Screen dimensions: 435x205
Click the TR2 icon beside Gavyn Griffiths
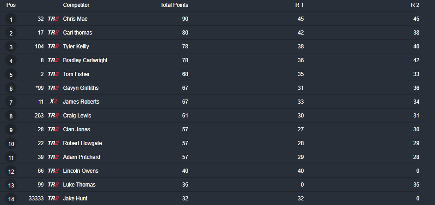point(53,88)
